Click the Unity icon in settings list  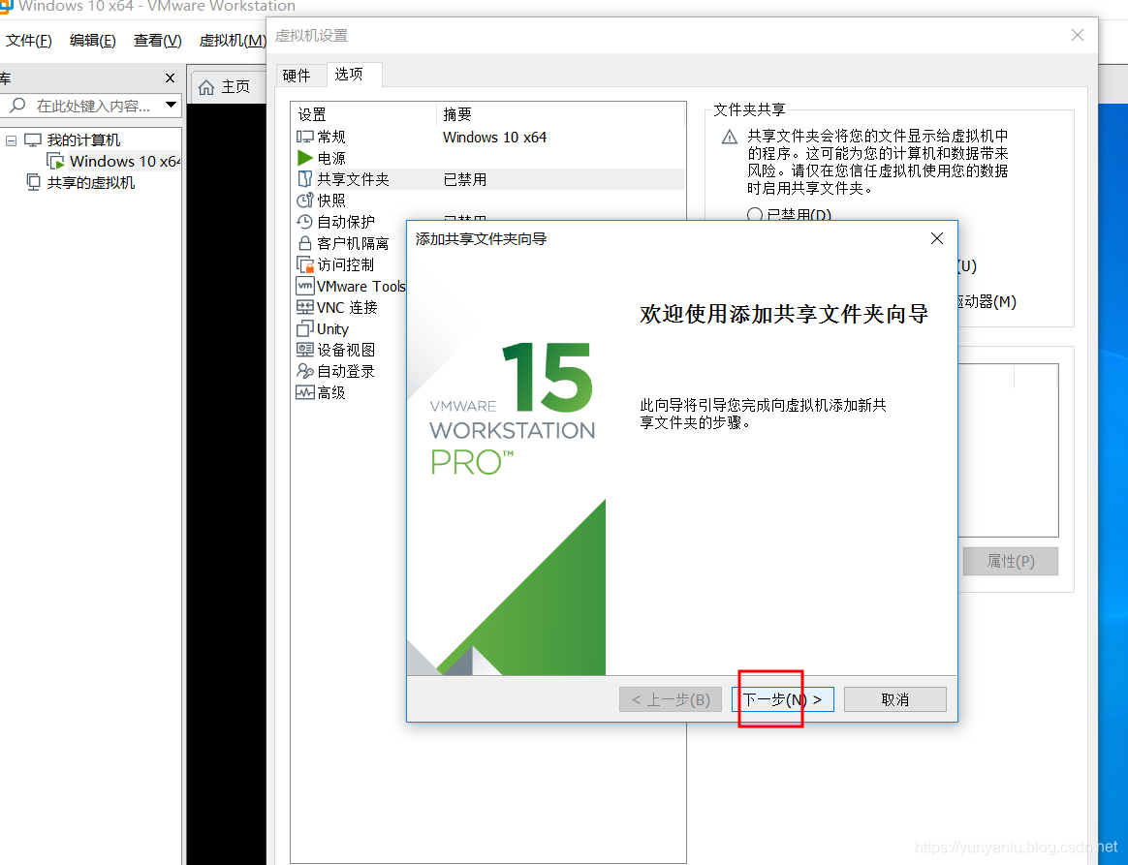click(304, 328)
